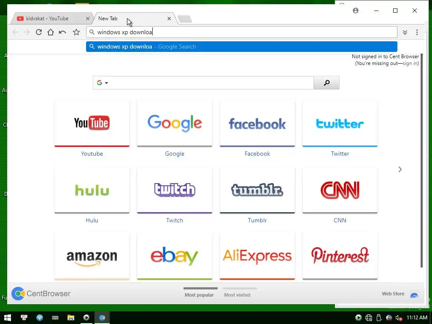432x324 pixels.
Task: Click the forward navigation arrow
Action: pyautogui.click(x=27, y=32)
